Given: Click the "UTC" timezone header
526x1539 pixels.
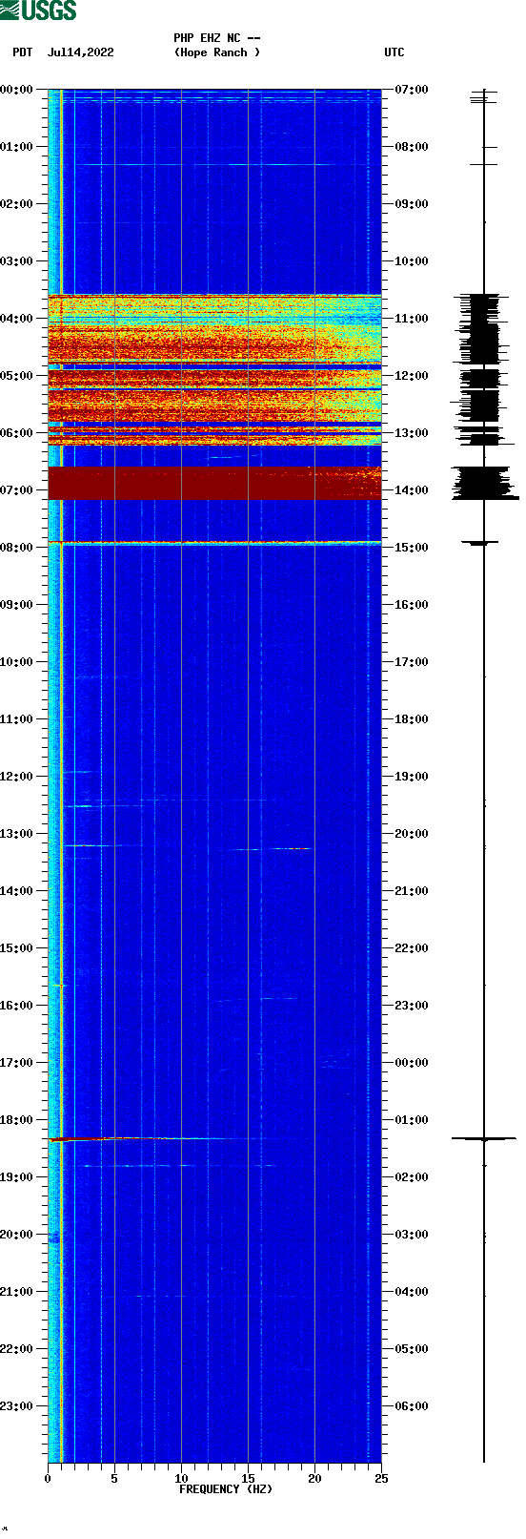Looking at the screenshot, I should point(394,52).
